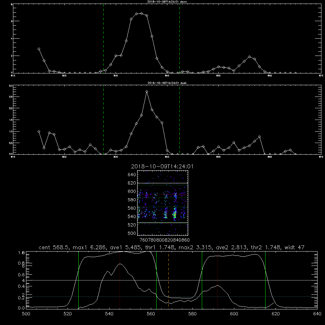Click the colored spectral image thumbnail

click(163, 203)
